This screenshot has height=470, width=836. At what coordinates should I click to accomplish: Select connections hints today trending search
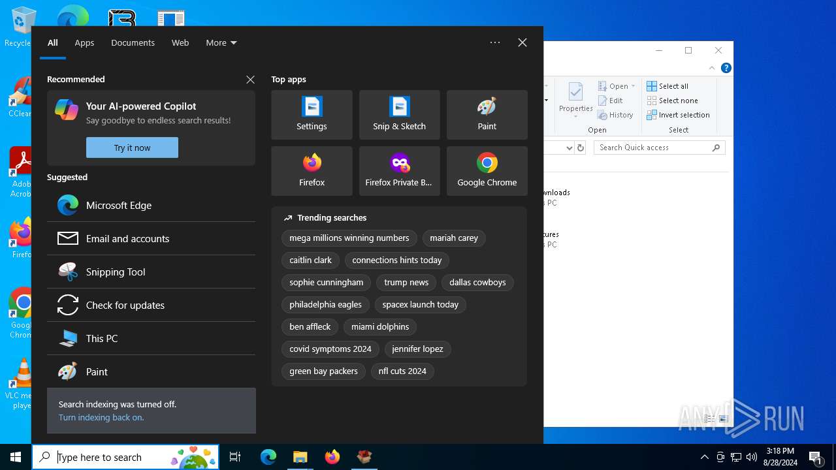[396, 260]
